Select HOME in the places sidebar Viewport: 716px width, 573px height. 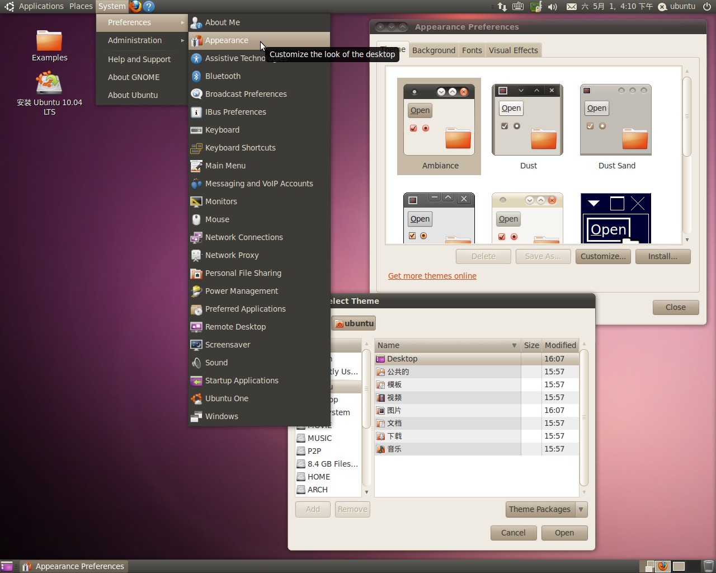click(328, 477)
